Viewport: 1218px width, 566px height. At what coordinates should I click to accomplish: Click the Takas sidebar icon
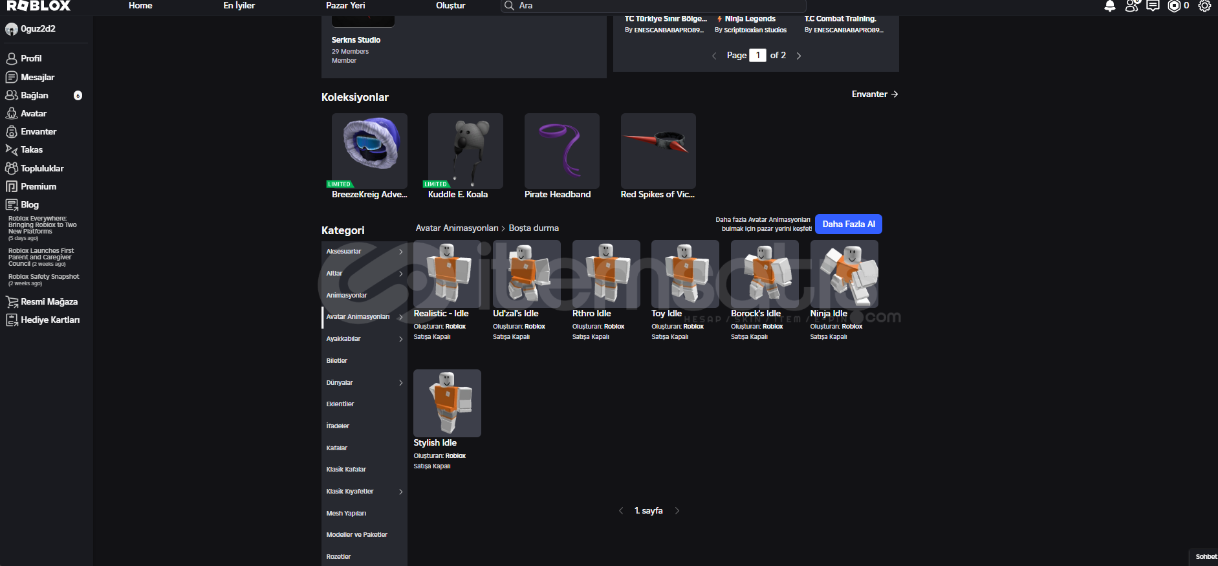pyautogui.click(x=12, y=149)
